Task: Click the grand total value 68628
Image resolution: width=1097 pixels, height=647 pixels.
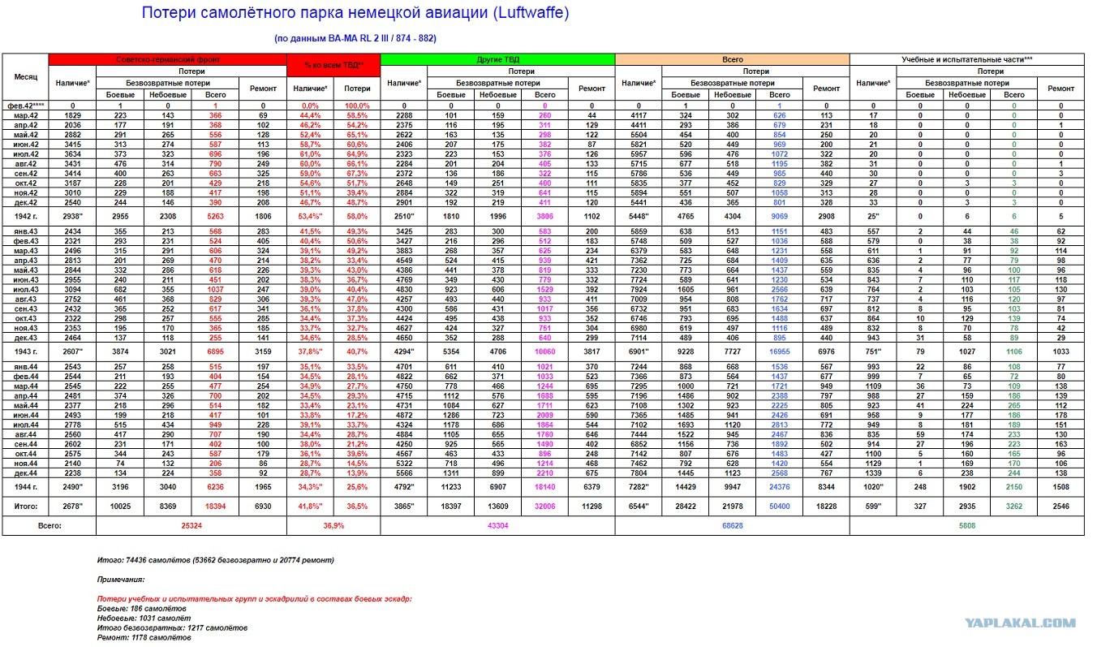Action: 732,525
